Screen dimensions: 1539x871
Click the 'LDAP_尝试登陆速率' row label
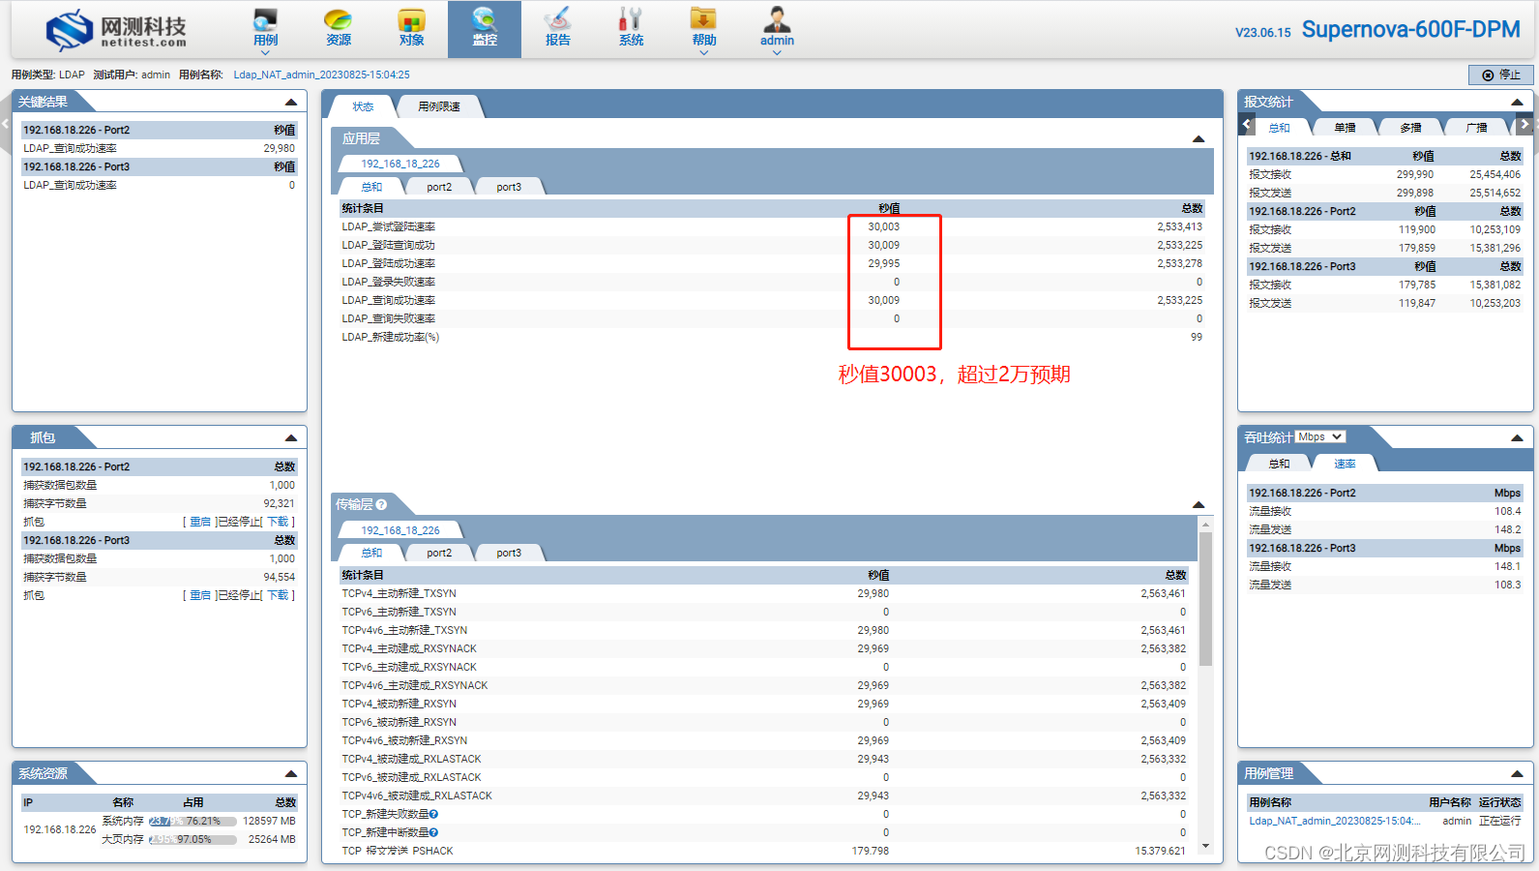388,226
